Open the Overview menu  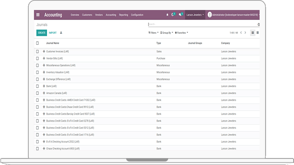pos(75,15)
